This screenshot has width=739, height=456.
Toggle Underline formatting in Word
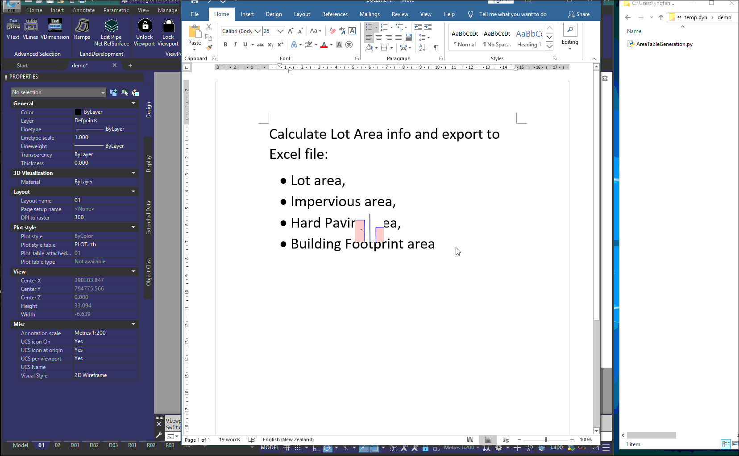(245, 45)
